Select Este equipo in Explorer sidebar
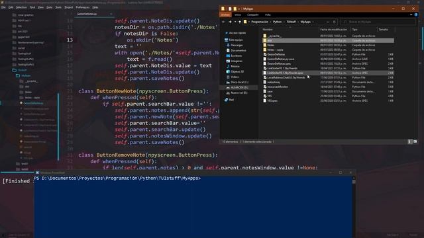Image resolution: width=424 pixels, height=238 pixels. coord(234,40)
